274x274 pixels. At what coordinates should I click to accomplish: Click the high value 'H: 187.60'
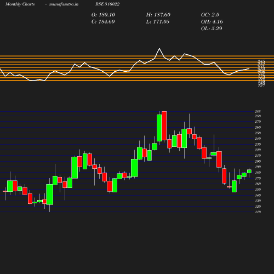pyautogui.click(x=158, y=15)
